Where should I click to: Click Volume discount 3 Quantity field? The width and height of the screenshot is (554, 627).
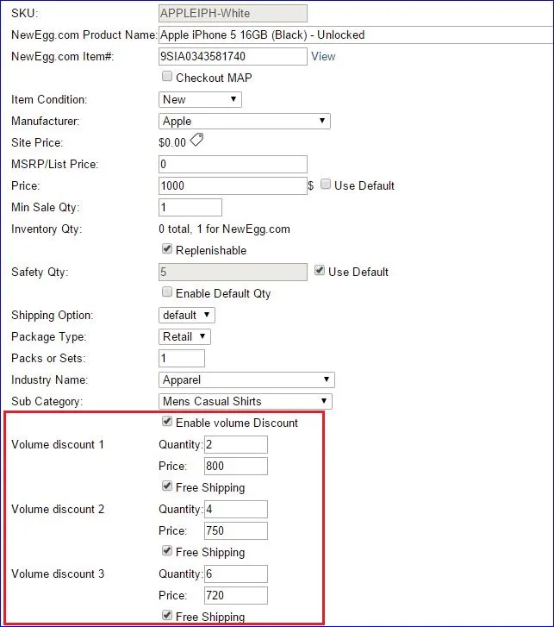[236, 574]
